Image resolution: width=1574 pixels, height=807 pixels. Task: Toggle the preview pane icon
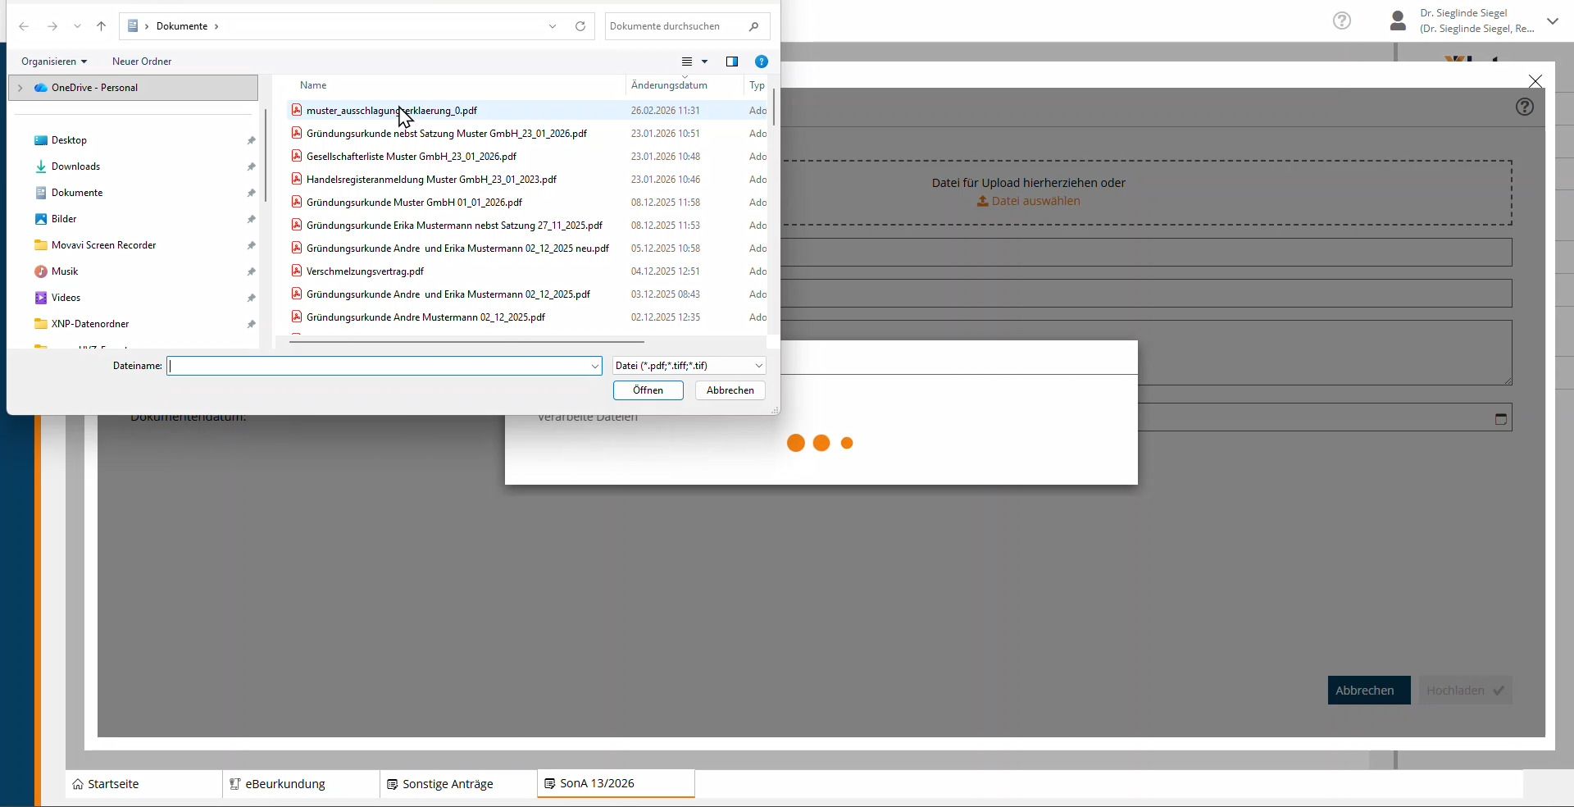tap(732, 62)
